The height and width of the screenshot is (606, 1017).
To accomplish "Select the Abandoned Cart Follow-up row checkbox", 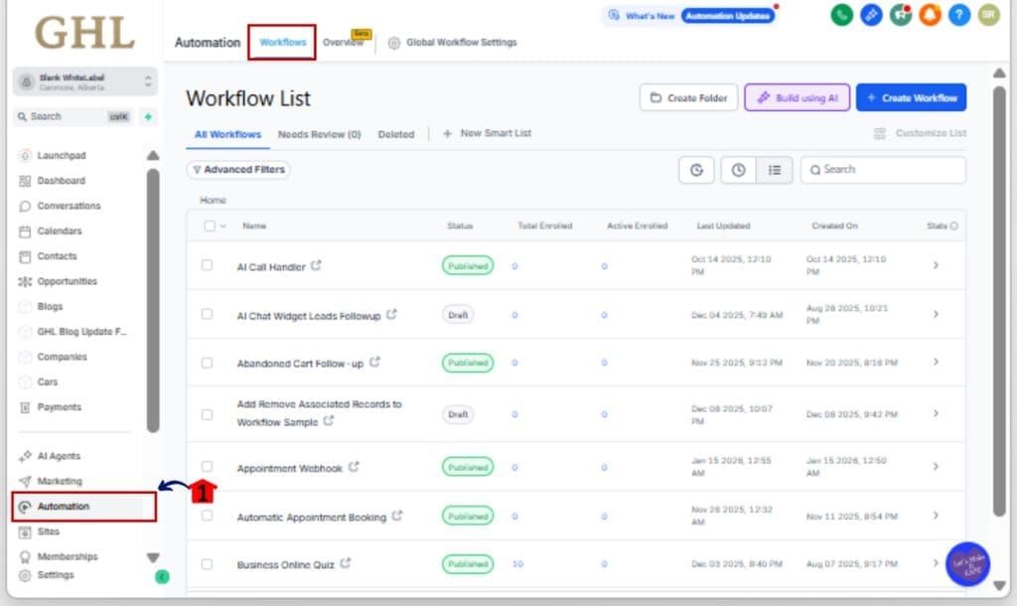I will click(x=208, y=363).
